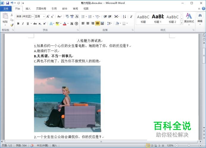Select the Format Painter brush
Viewport: 206px width, 148px height.
[12, 25]
